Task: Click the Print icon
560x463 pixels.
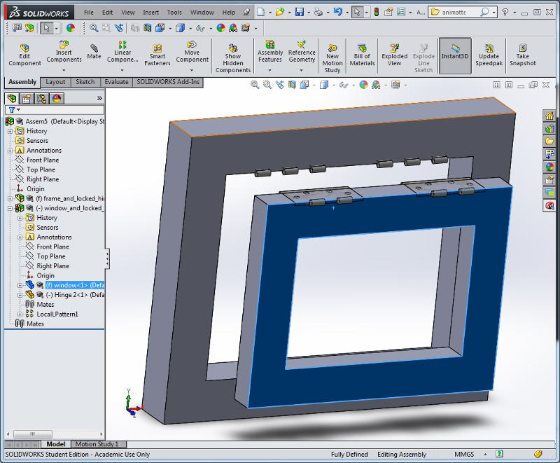Action: click(x=318, y=12)
